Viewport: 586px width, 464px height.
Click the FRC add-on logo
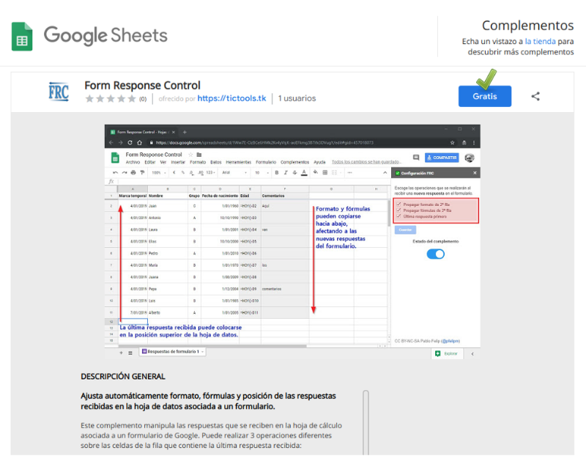(59, 92)
